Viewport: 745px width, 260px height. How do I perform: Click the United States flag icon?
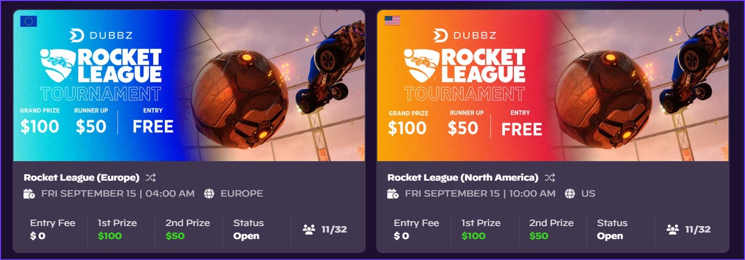393,21
